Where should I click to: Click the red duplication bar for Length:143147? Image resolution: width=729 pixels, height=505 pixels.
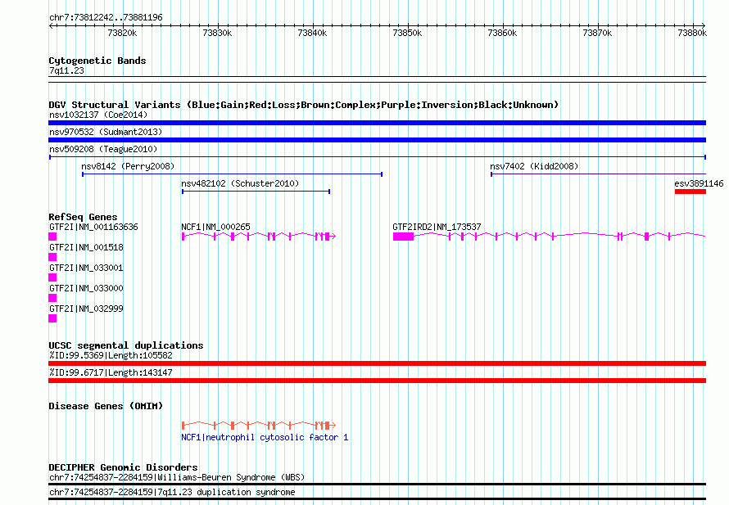click(377, 381)
